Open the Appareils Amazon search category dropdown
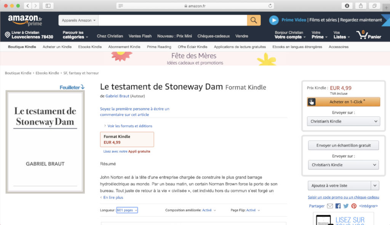The height and width of the screenshot is (225, 390). (x=78, y=21)
